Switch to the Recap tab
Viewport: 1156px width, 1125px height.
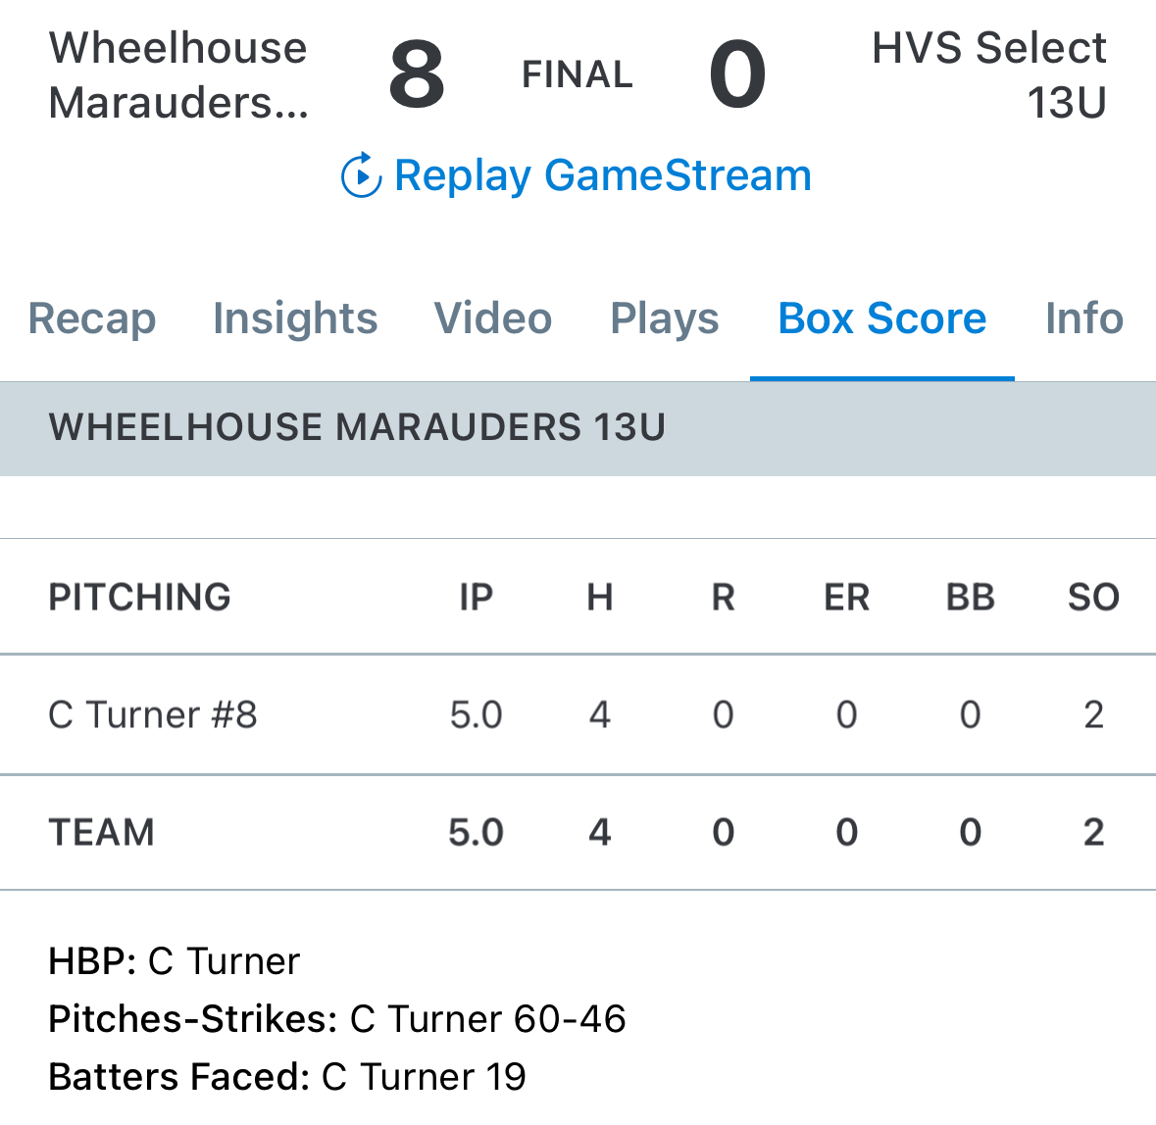click(92, 318)
